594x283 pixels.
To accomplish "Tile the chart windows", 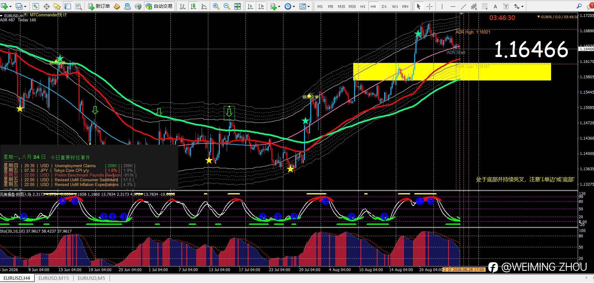I will click(x=237, y=6).
